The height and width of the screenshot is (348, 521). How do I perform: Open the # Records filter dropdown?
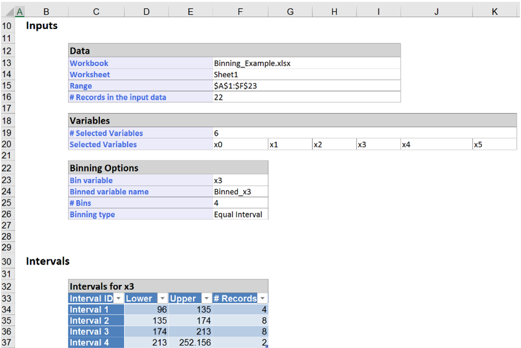click(x=263, y=298)
